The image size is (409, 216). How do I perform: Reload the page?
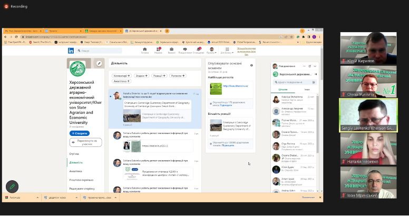click(16, 37)
